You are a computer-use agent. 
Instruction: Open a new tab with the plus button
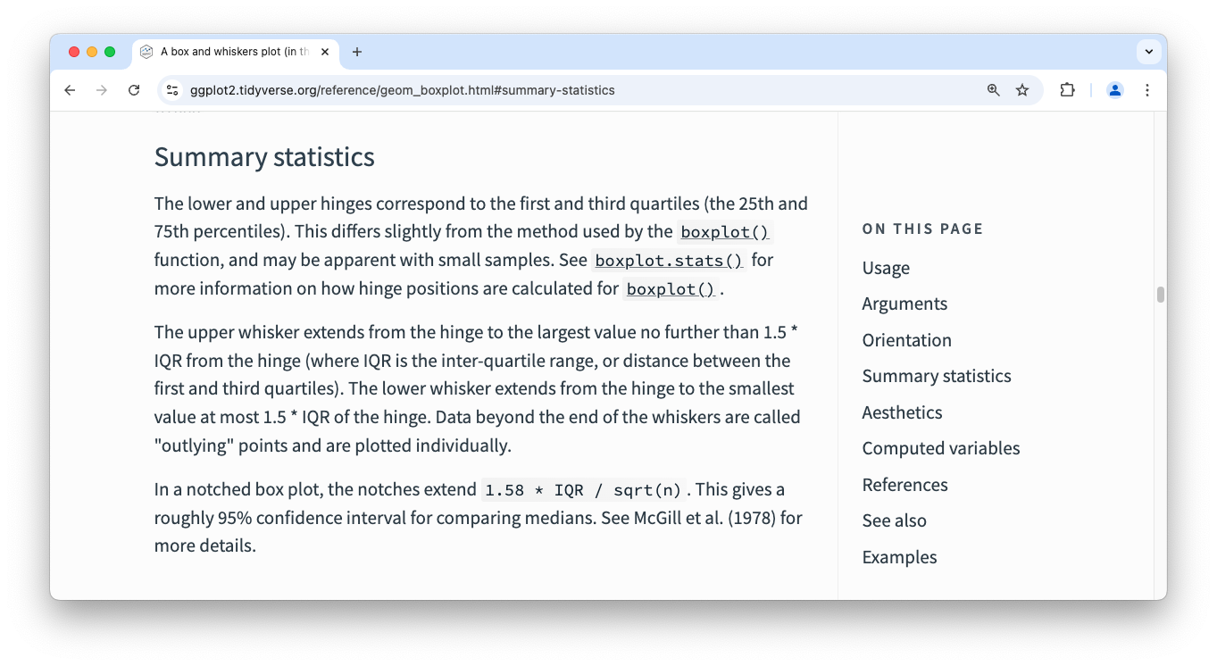pos(357,51)
